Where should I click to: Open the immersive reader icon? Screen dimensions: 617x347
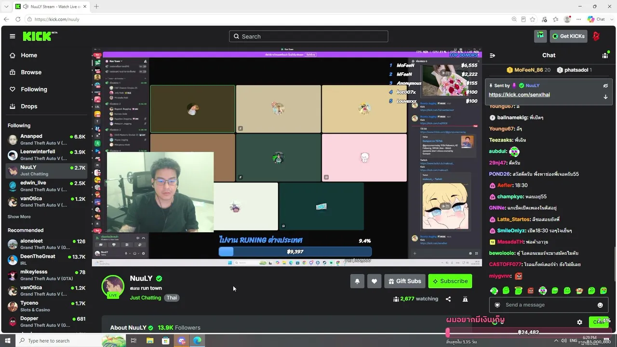[523, 19]
